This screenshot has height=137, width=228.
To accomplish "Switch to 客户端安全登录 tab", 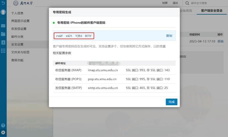I will coord(212,11).
